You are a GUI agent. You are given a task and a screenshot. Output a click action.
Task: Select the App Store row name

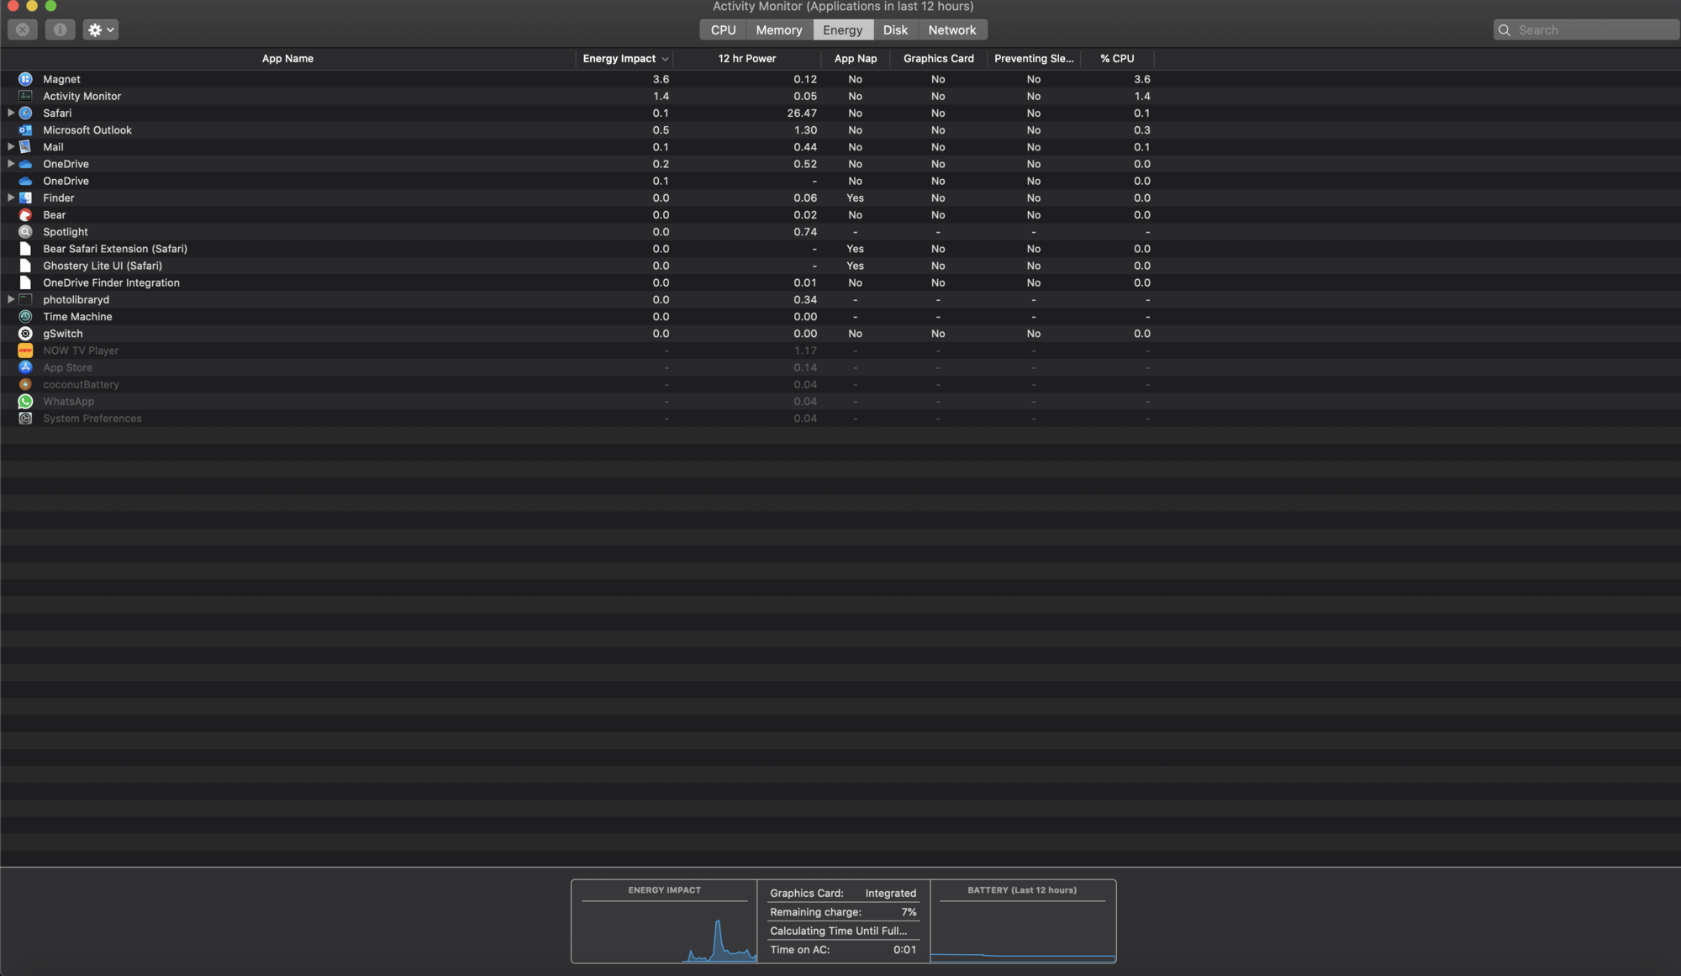point(67,367)
